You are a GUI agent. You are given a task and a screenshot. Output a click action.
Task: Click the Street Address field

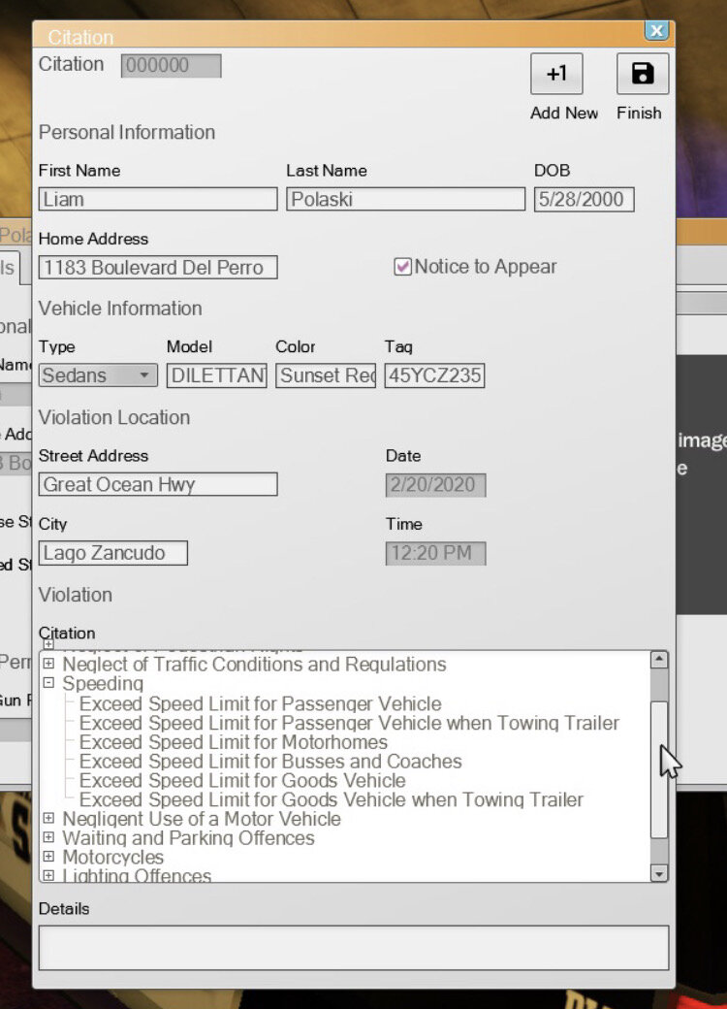(158, 484)
